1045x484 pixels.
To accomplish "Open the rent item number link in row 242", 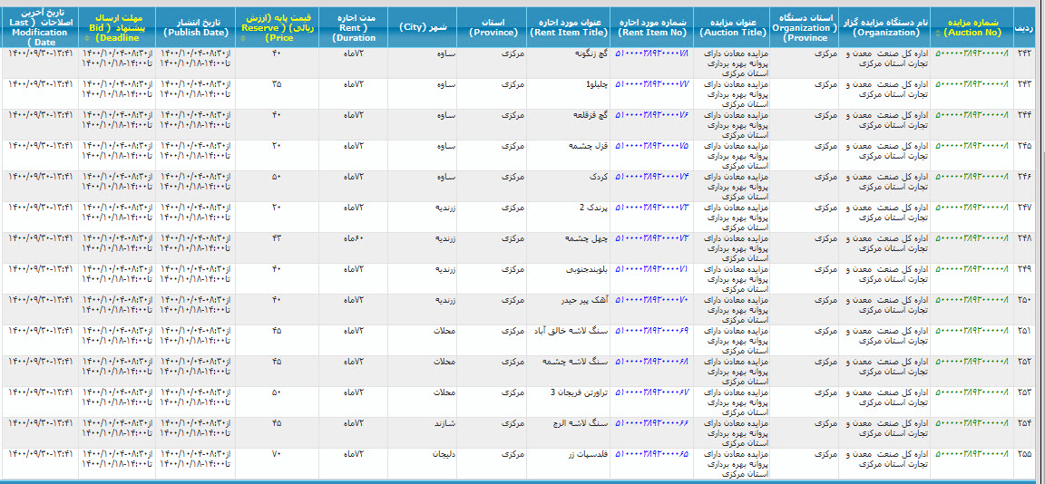I will point(652,53).
